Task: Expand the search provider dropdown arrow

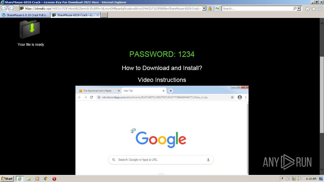Action: tap(299, 9)
